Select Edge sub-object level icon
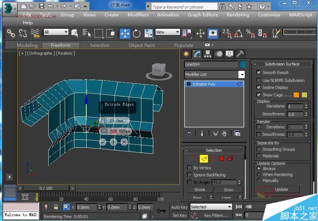This screenshot has width=318, height=221. tap(204, 158)
